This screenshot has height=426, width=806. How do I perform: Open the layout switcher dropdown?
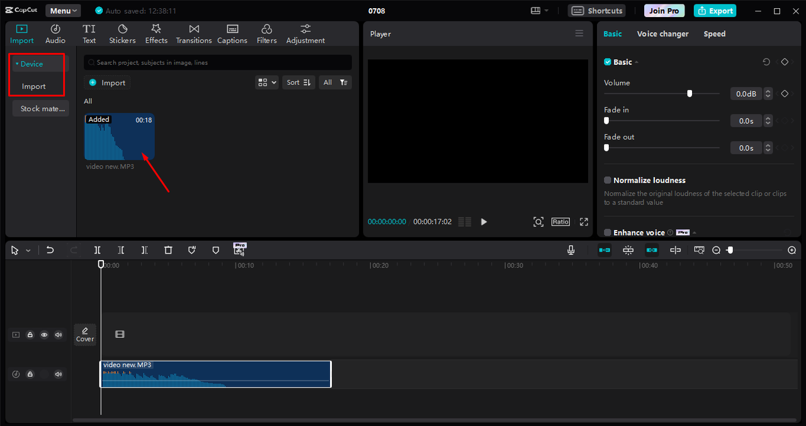click(x=540, y=11)
